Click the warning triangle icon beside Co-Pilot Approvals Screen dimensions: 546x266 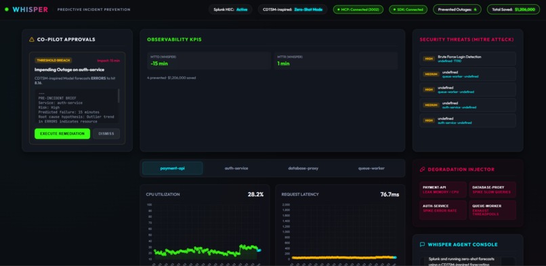click(x=32, y=40)
